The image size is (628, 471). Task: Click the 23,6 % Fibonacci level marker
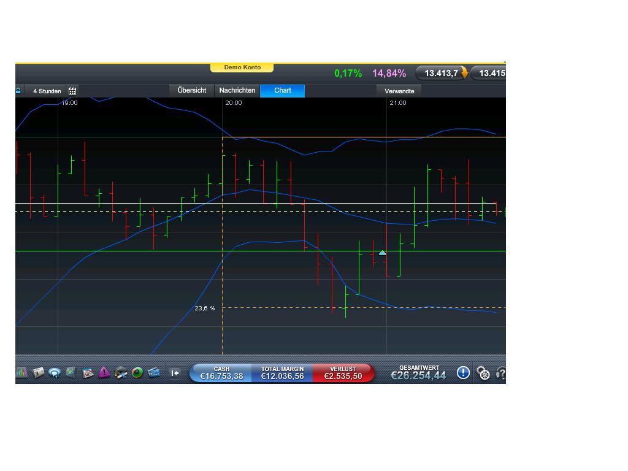click(x=205, y=308)
